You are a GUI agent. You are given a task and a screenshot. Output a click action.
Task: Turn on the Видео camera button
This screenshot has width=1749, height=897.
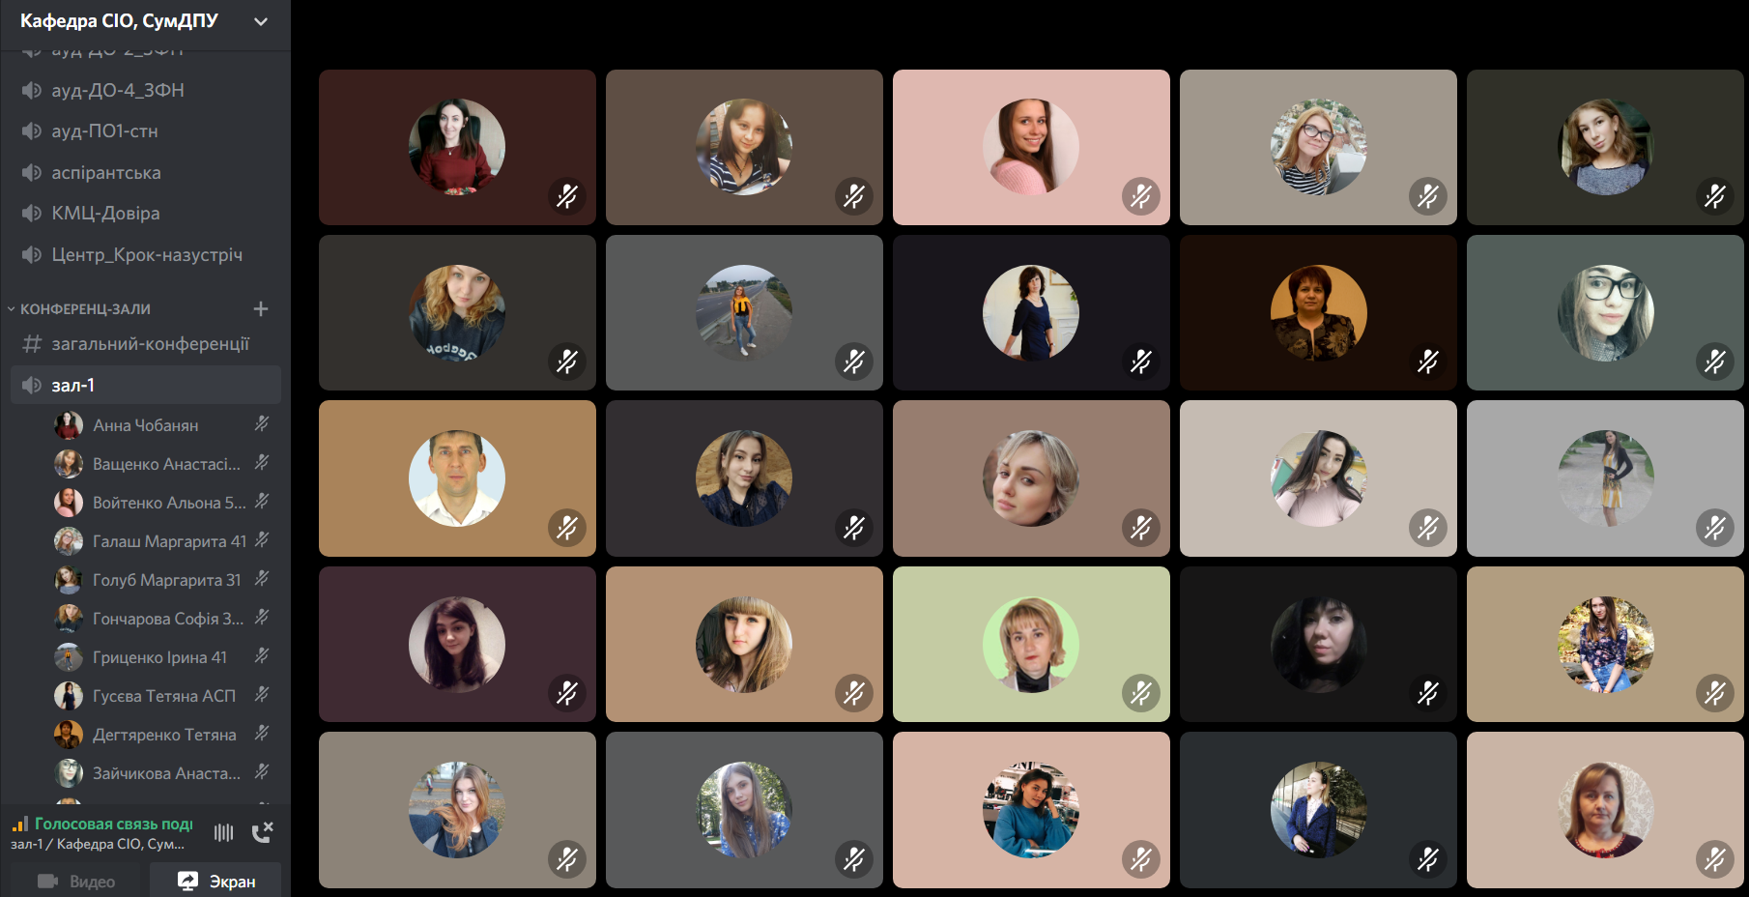point(75,881)
